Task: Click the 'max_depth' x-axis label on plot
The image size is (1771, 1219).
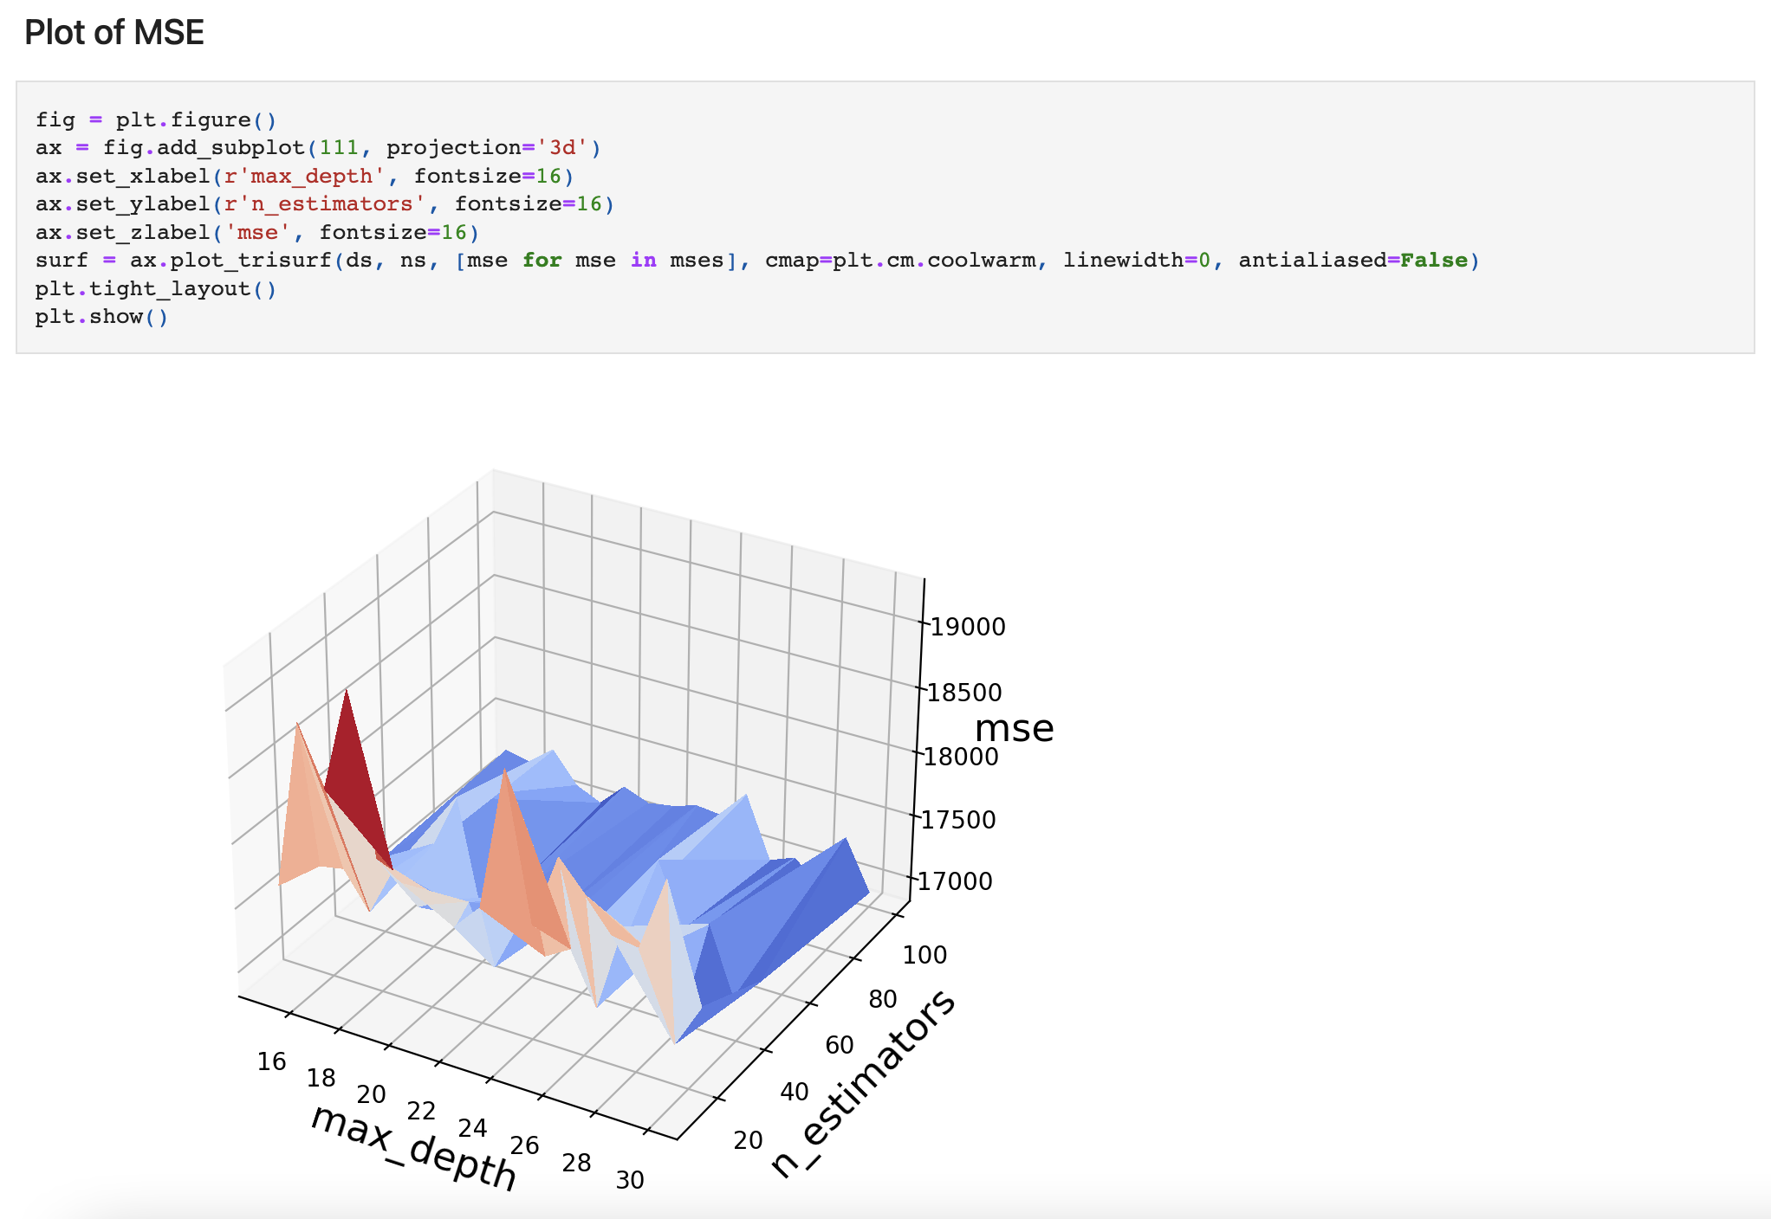Action: tap(414, 1147)
